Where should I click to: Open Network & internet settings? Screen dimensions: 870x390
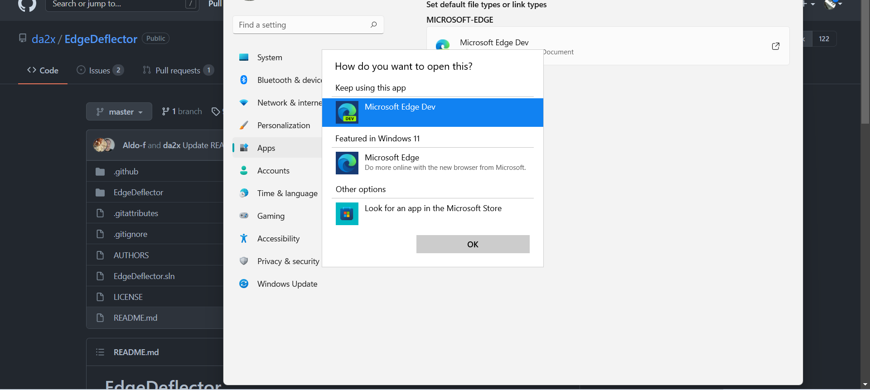pos(277,103)
